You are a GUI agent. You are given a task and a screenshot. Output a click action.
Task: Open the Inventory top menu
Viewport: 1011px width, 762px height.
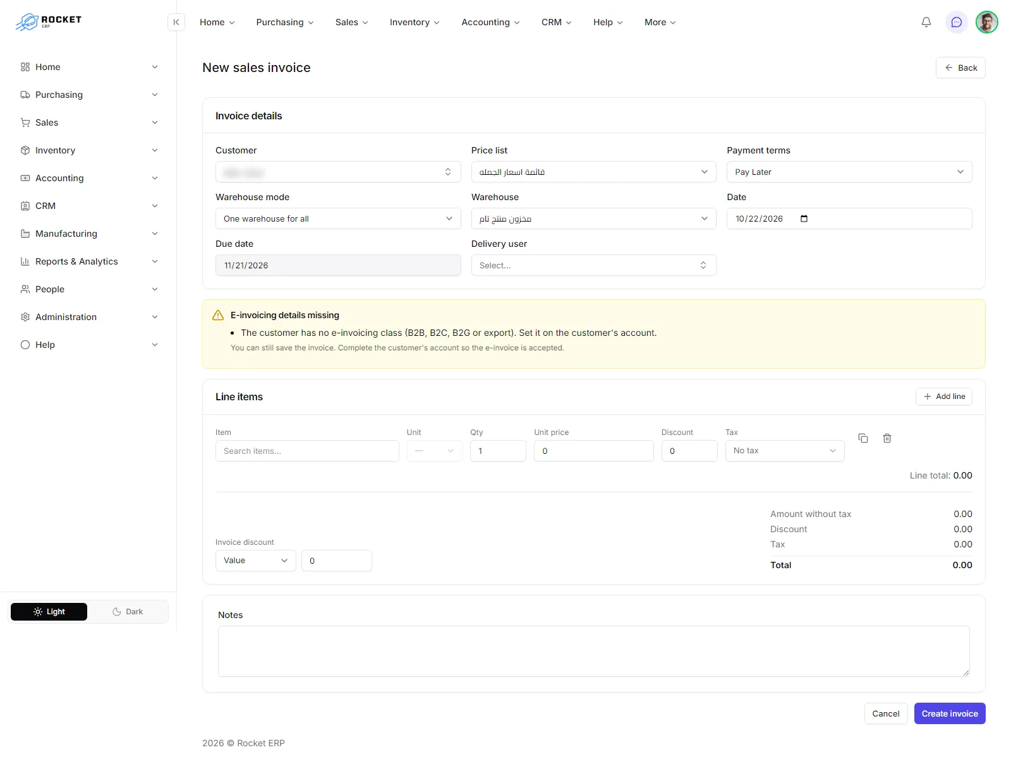pos(415,22)
